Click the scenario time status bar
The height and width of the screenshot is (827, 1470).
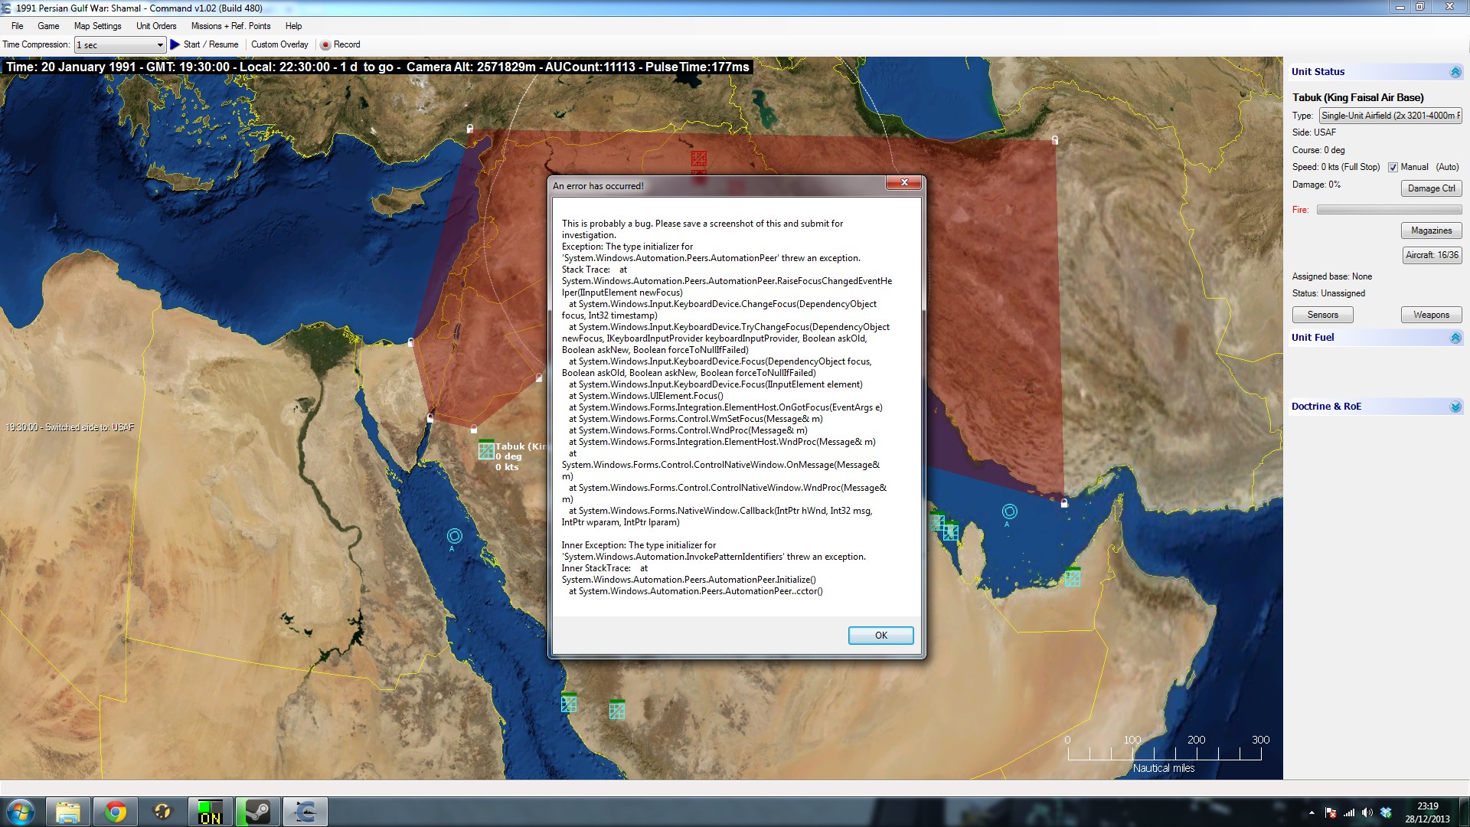pos(377,67)
